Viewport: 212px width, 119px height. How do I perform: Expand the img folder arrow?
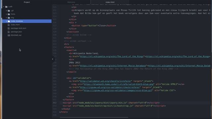coord(6,18)
